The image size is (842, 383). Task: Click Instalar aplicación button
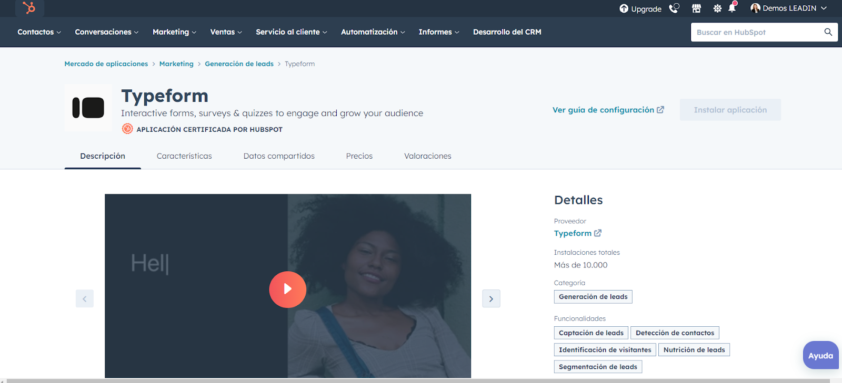point(730,110)
